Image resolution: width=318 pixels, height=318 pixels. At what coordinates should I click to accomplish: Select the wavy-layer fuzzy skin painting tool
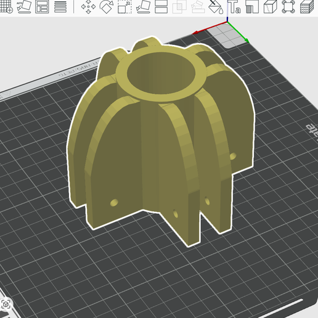307,7
